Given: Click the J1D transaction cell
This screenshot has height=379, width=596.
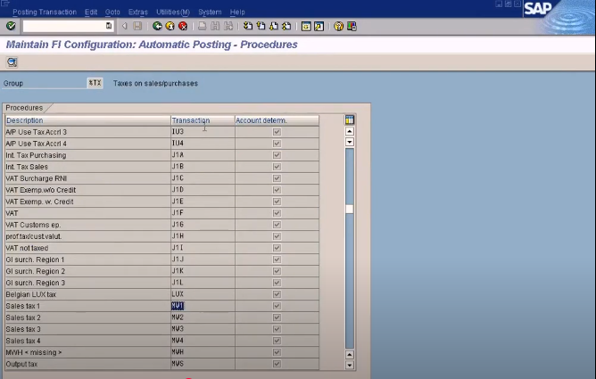Looking at the screenshot, I should pos(203,189).
